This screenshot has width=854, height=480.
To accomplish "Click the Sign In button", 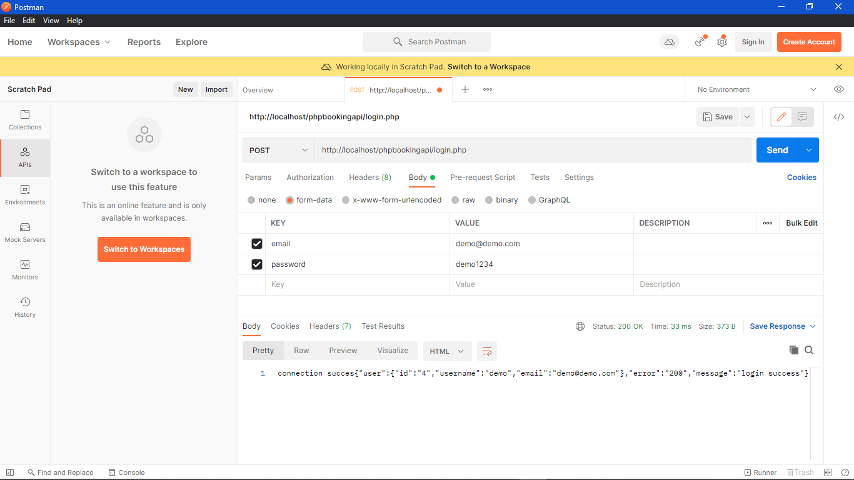I will pos(753,42).
